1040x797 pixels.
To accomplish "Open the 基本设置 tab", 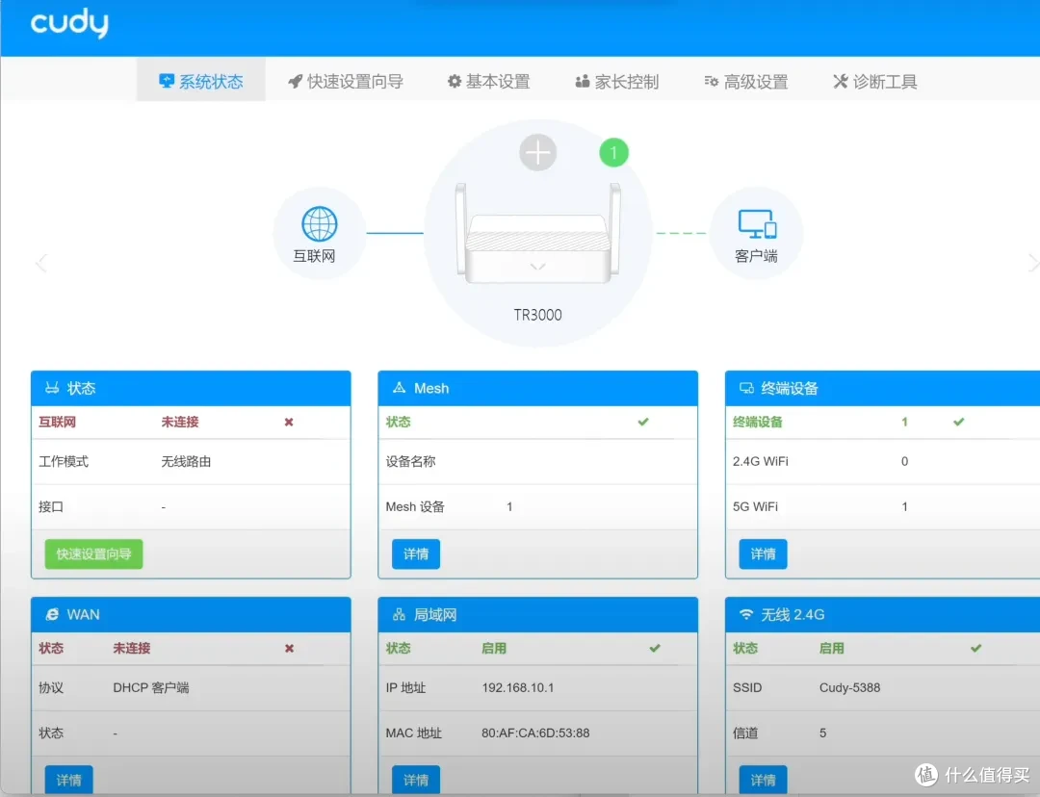I will (489, 81).
